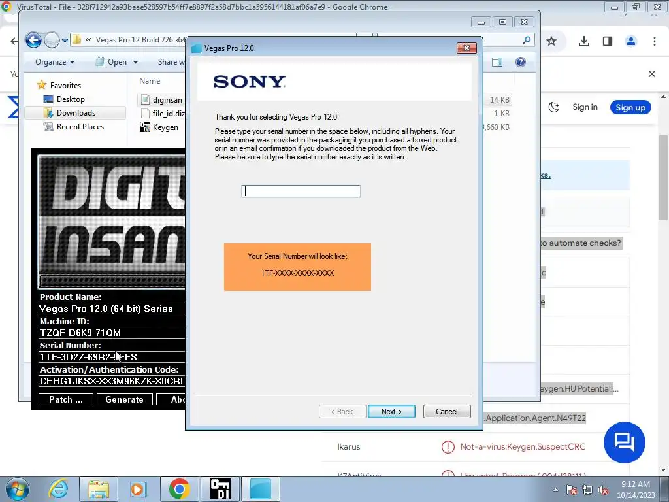Image resolution: width=669 pixels, height=502 pixels.
Task: Launch Internet Explorer from taskbar
Action: 58,489
